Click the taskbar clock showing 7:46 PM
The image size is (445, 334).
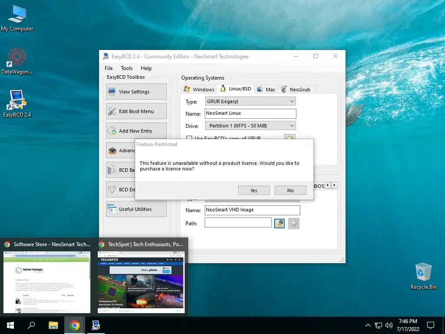pos(408,325)
